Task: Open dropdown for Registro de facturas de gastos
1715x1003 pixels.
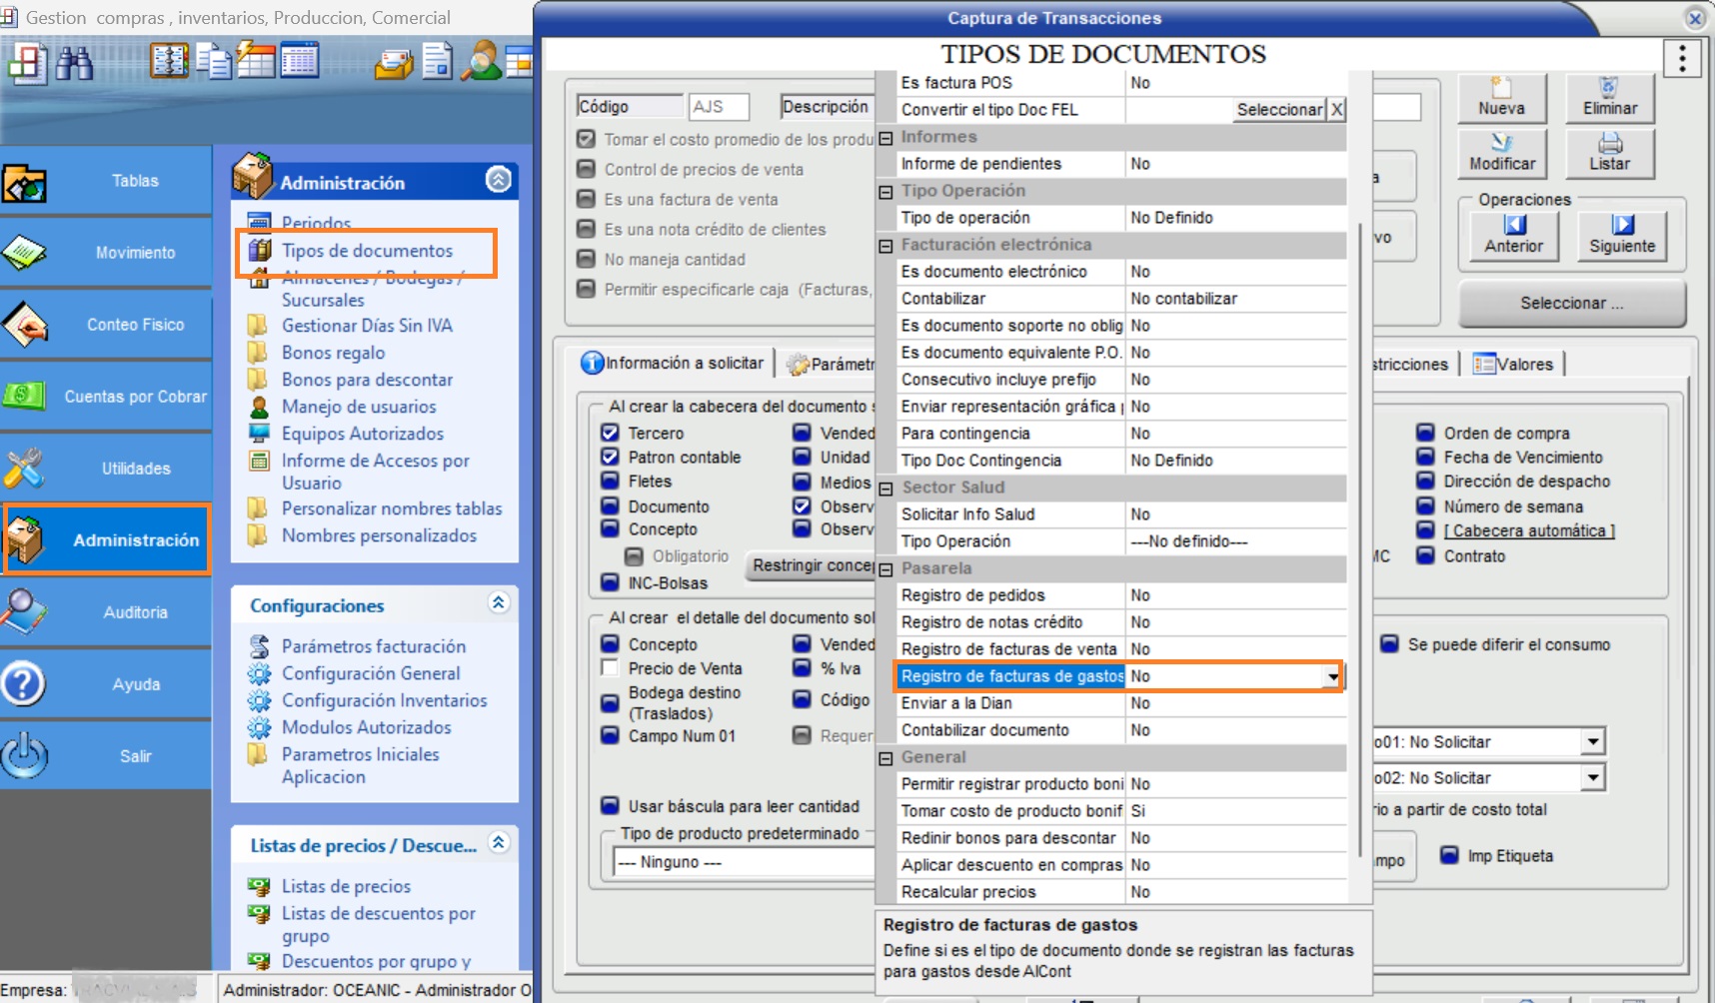Action: 1332,677
